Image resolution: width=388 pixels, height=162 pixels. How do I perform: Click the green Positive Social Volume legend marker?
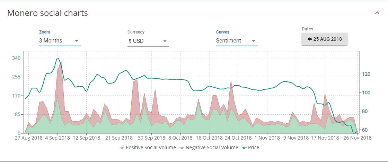[122, 148]
